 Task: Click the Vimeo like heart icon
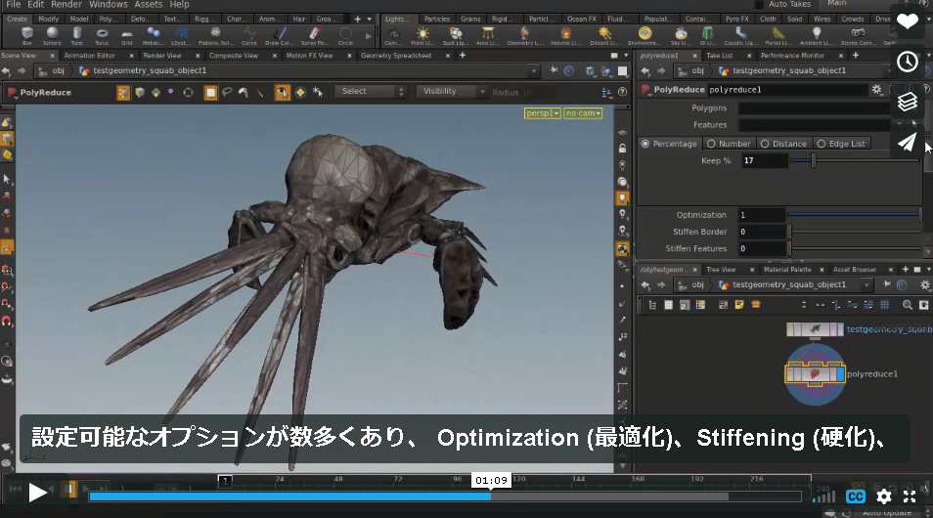coord(908,22)
